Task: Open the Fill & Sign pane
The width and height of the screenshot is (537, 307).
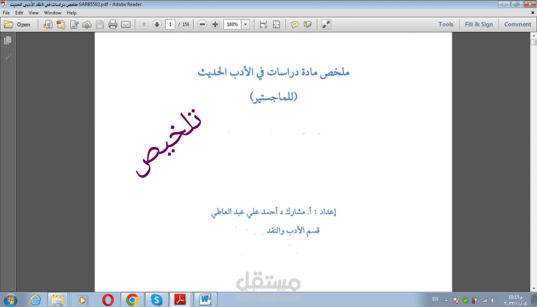Action: (x=479, y=24)
